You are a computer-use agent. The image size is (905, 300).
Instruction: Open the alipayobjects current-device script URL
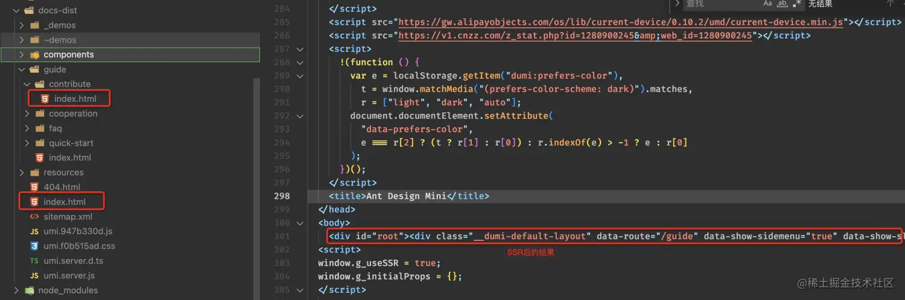(x=620, y=22)
